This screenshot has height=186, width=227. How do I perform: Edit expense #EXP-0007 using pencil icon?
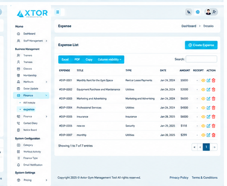209,135
